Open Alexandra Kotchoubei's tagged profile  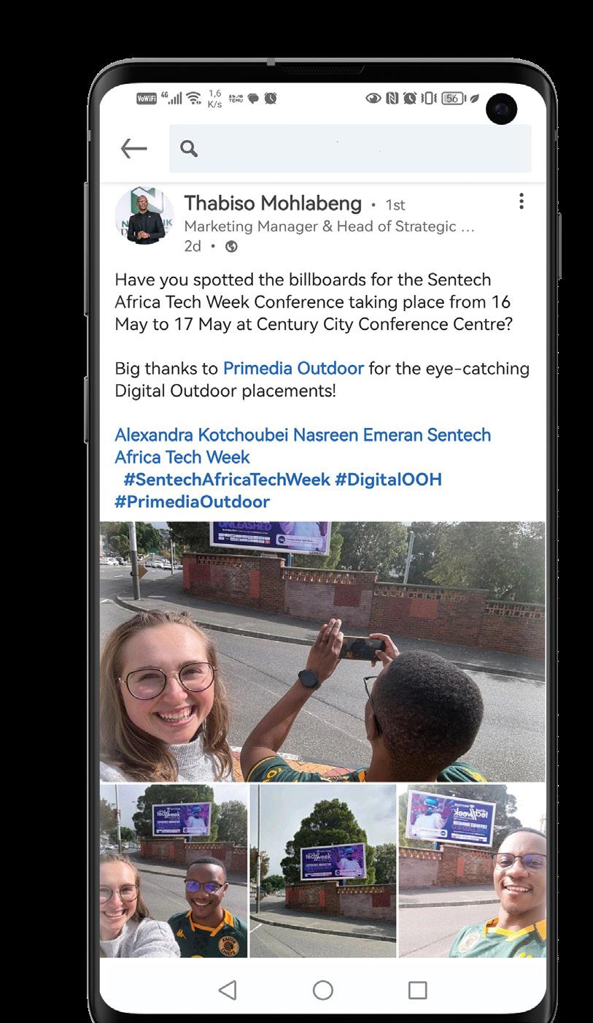(201, 435)
